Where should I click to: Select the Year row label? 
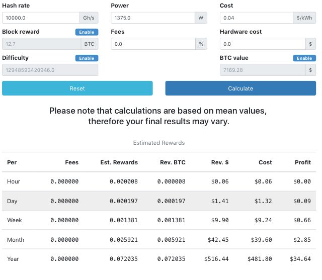coord(13,259)
